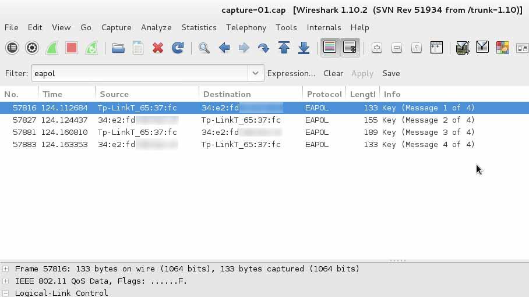
Task: Click the Apply filter button
Action: [x=362, y=73]
